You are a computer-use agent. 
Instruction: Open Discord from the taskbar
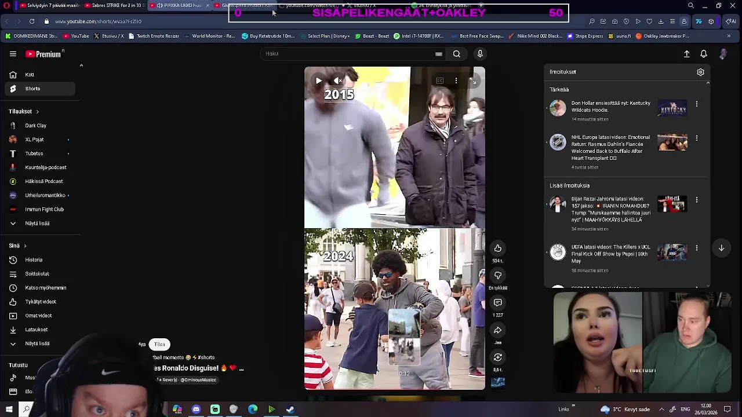point(196,409)
